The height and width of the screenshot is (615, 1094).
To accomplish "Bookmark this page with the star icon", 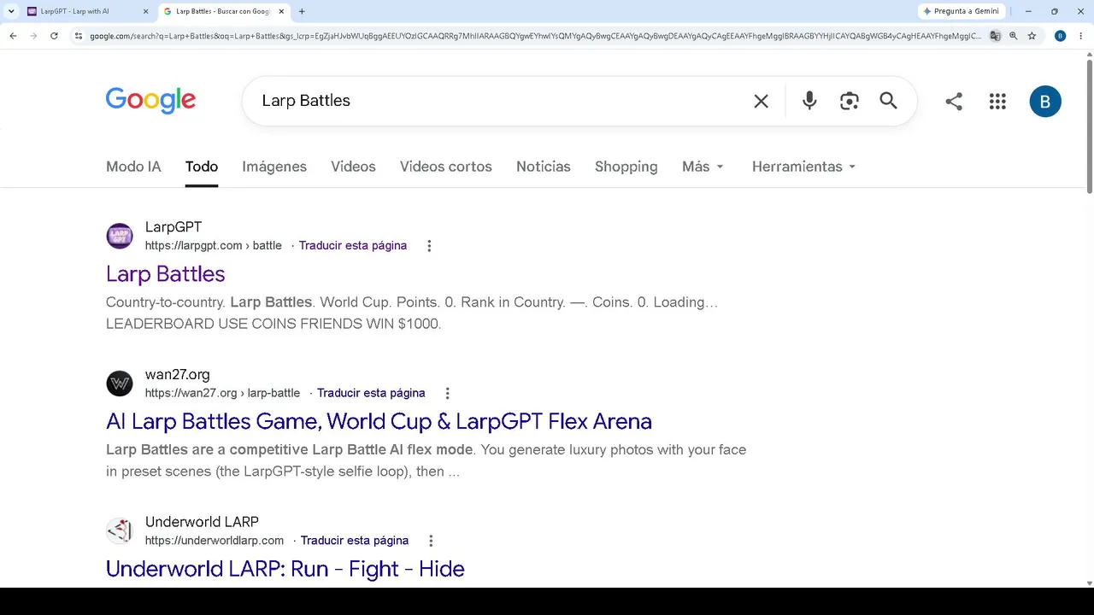I will [x=1032, y=36].
